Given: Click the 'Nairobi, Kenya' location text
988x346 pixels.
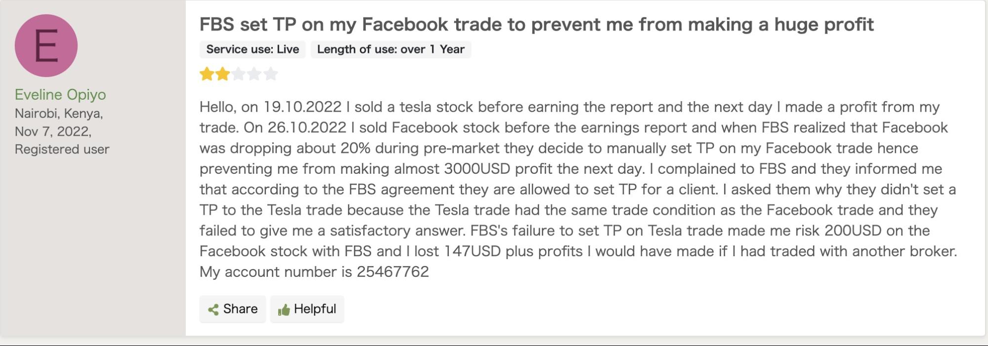Looking at the screenshot, I should (x=59, y=114).
